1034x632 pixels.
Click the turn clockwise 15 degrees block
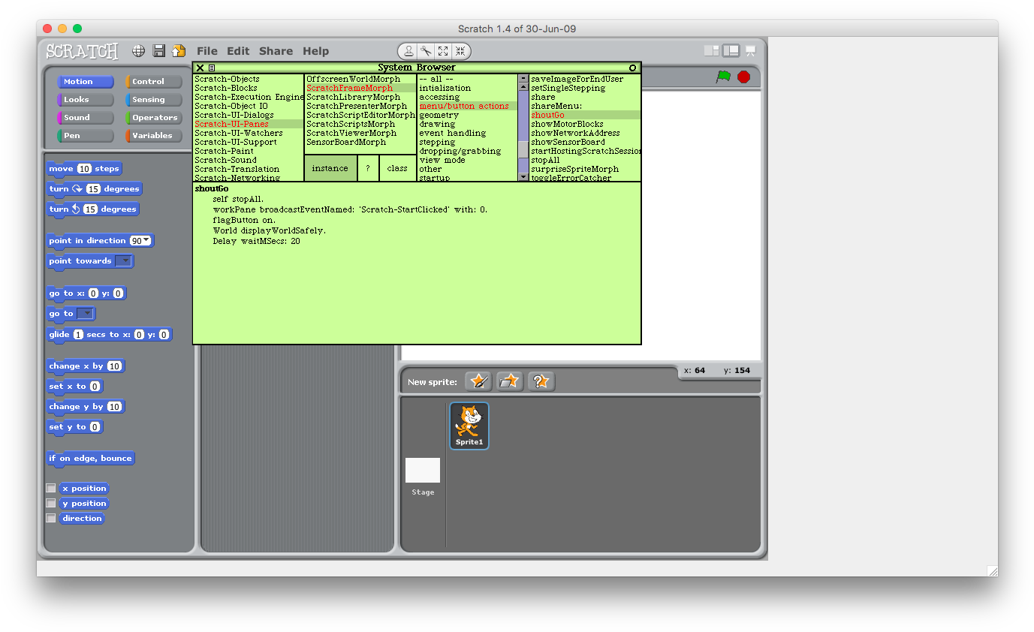tap(94, 189)
